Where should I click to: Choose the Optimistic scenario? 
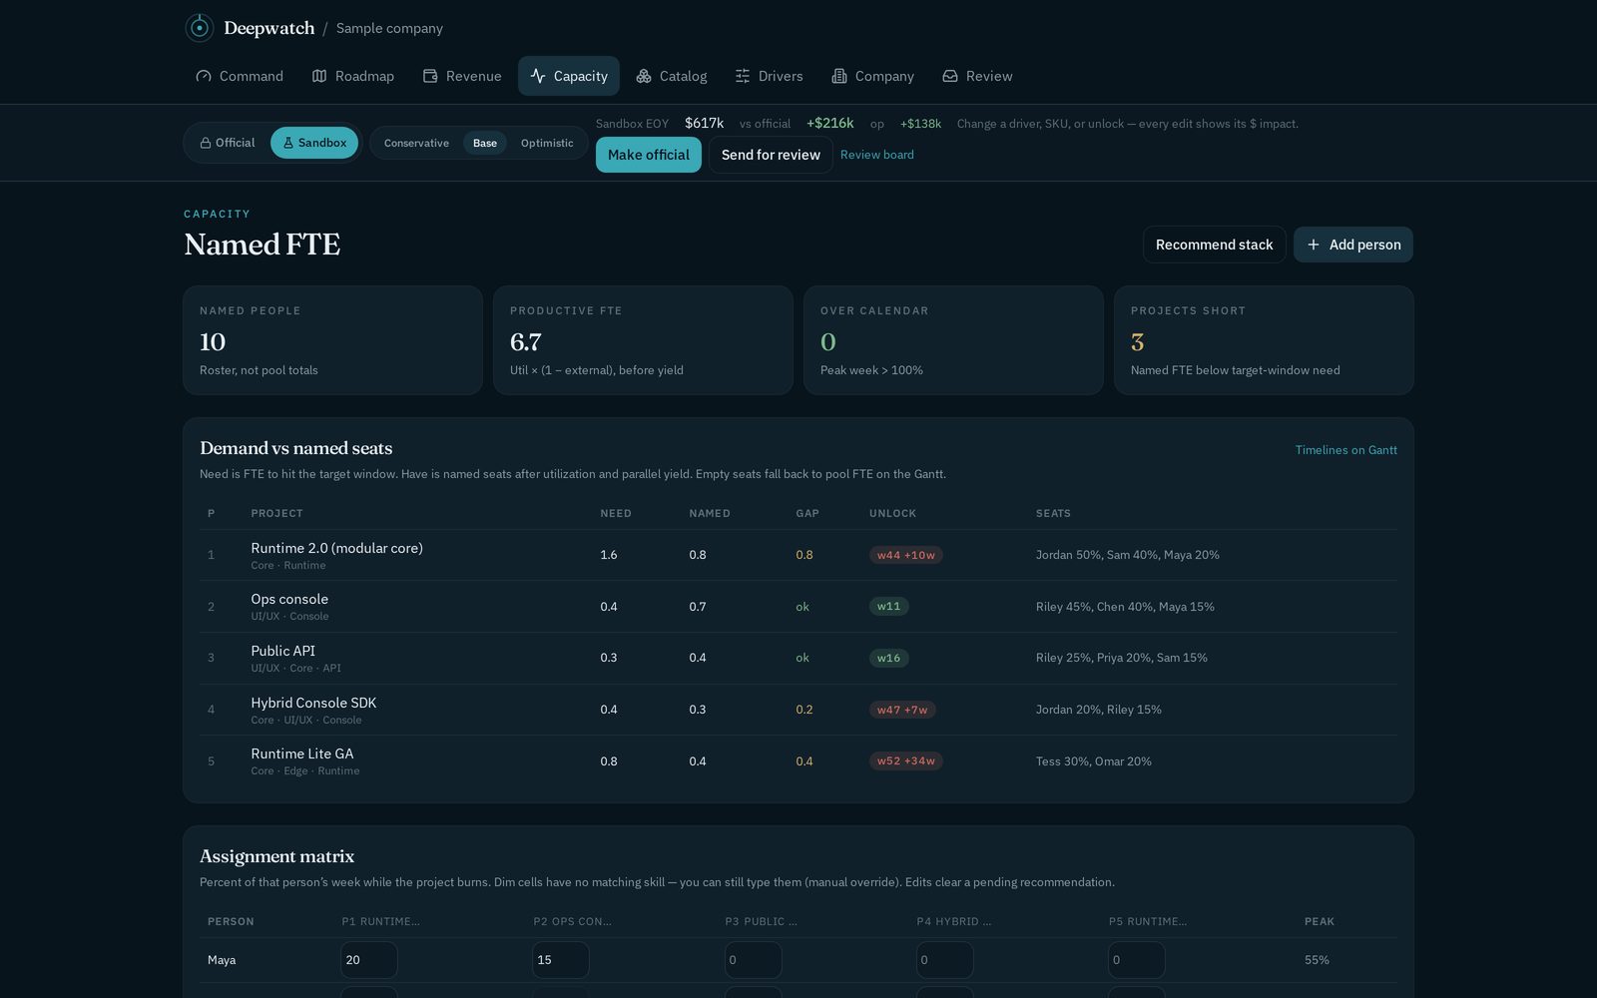click(547, 143)
